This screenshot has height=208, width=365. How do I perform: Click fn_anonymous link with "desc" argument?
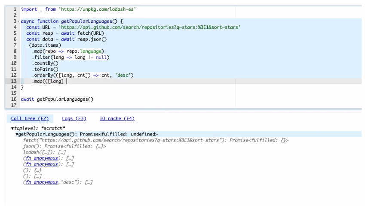(41, 182)
